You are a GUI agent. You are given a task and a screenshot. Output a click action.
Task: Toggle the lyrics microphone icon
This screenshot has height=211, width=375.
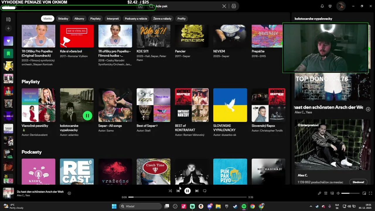tap(320, 193)
